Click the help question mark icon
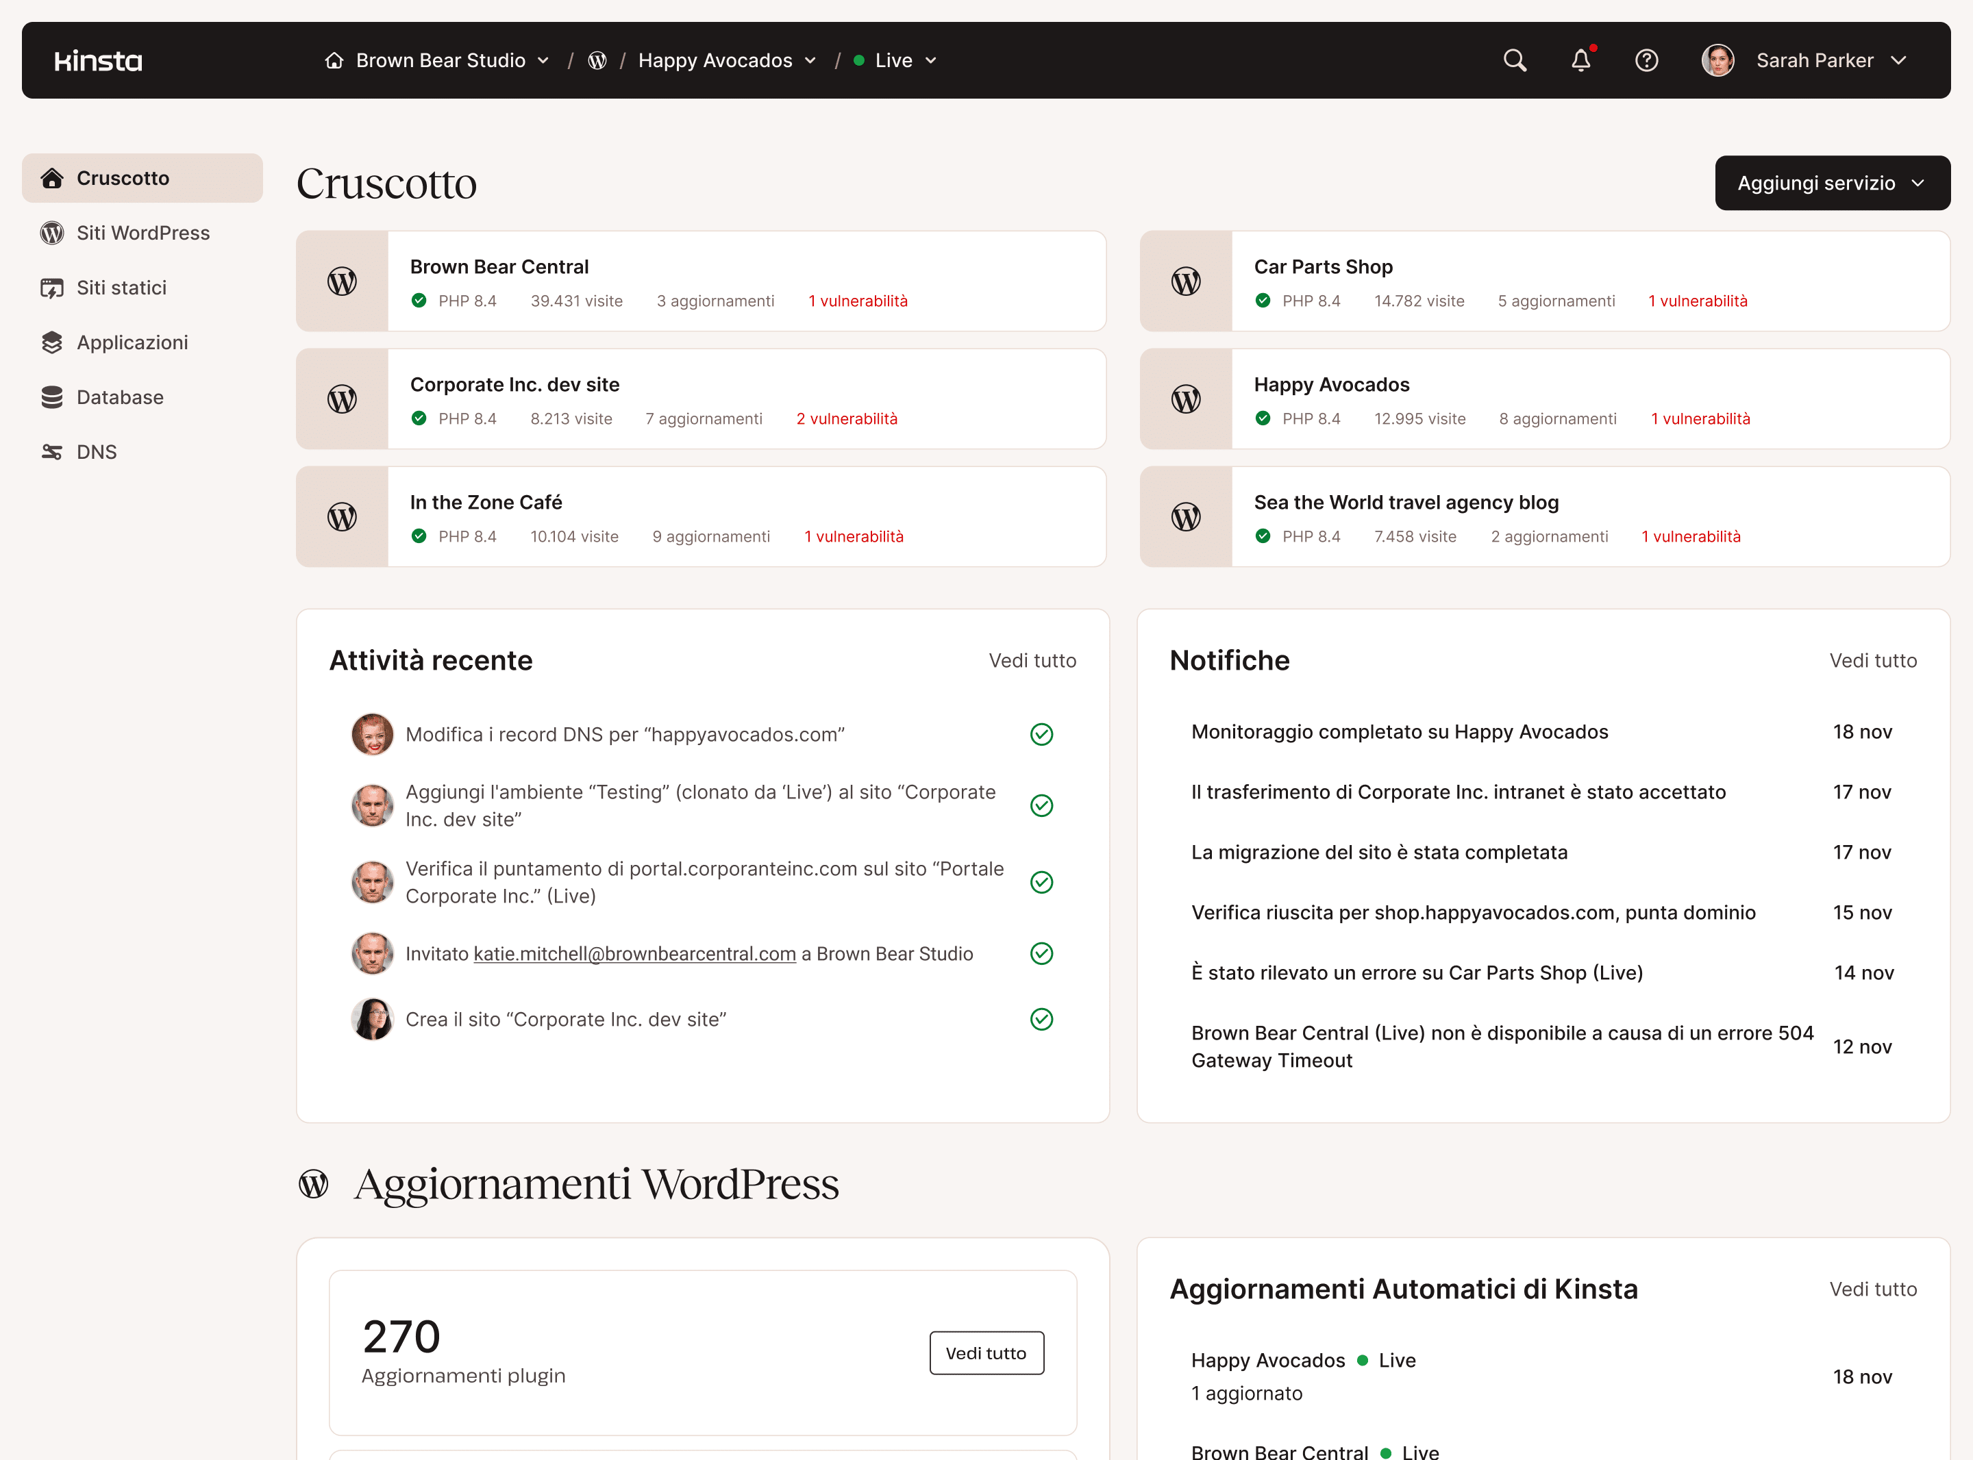 point(1646,60)
